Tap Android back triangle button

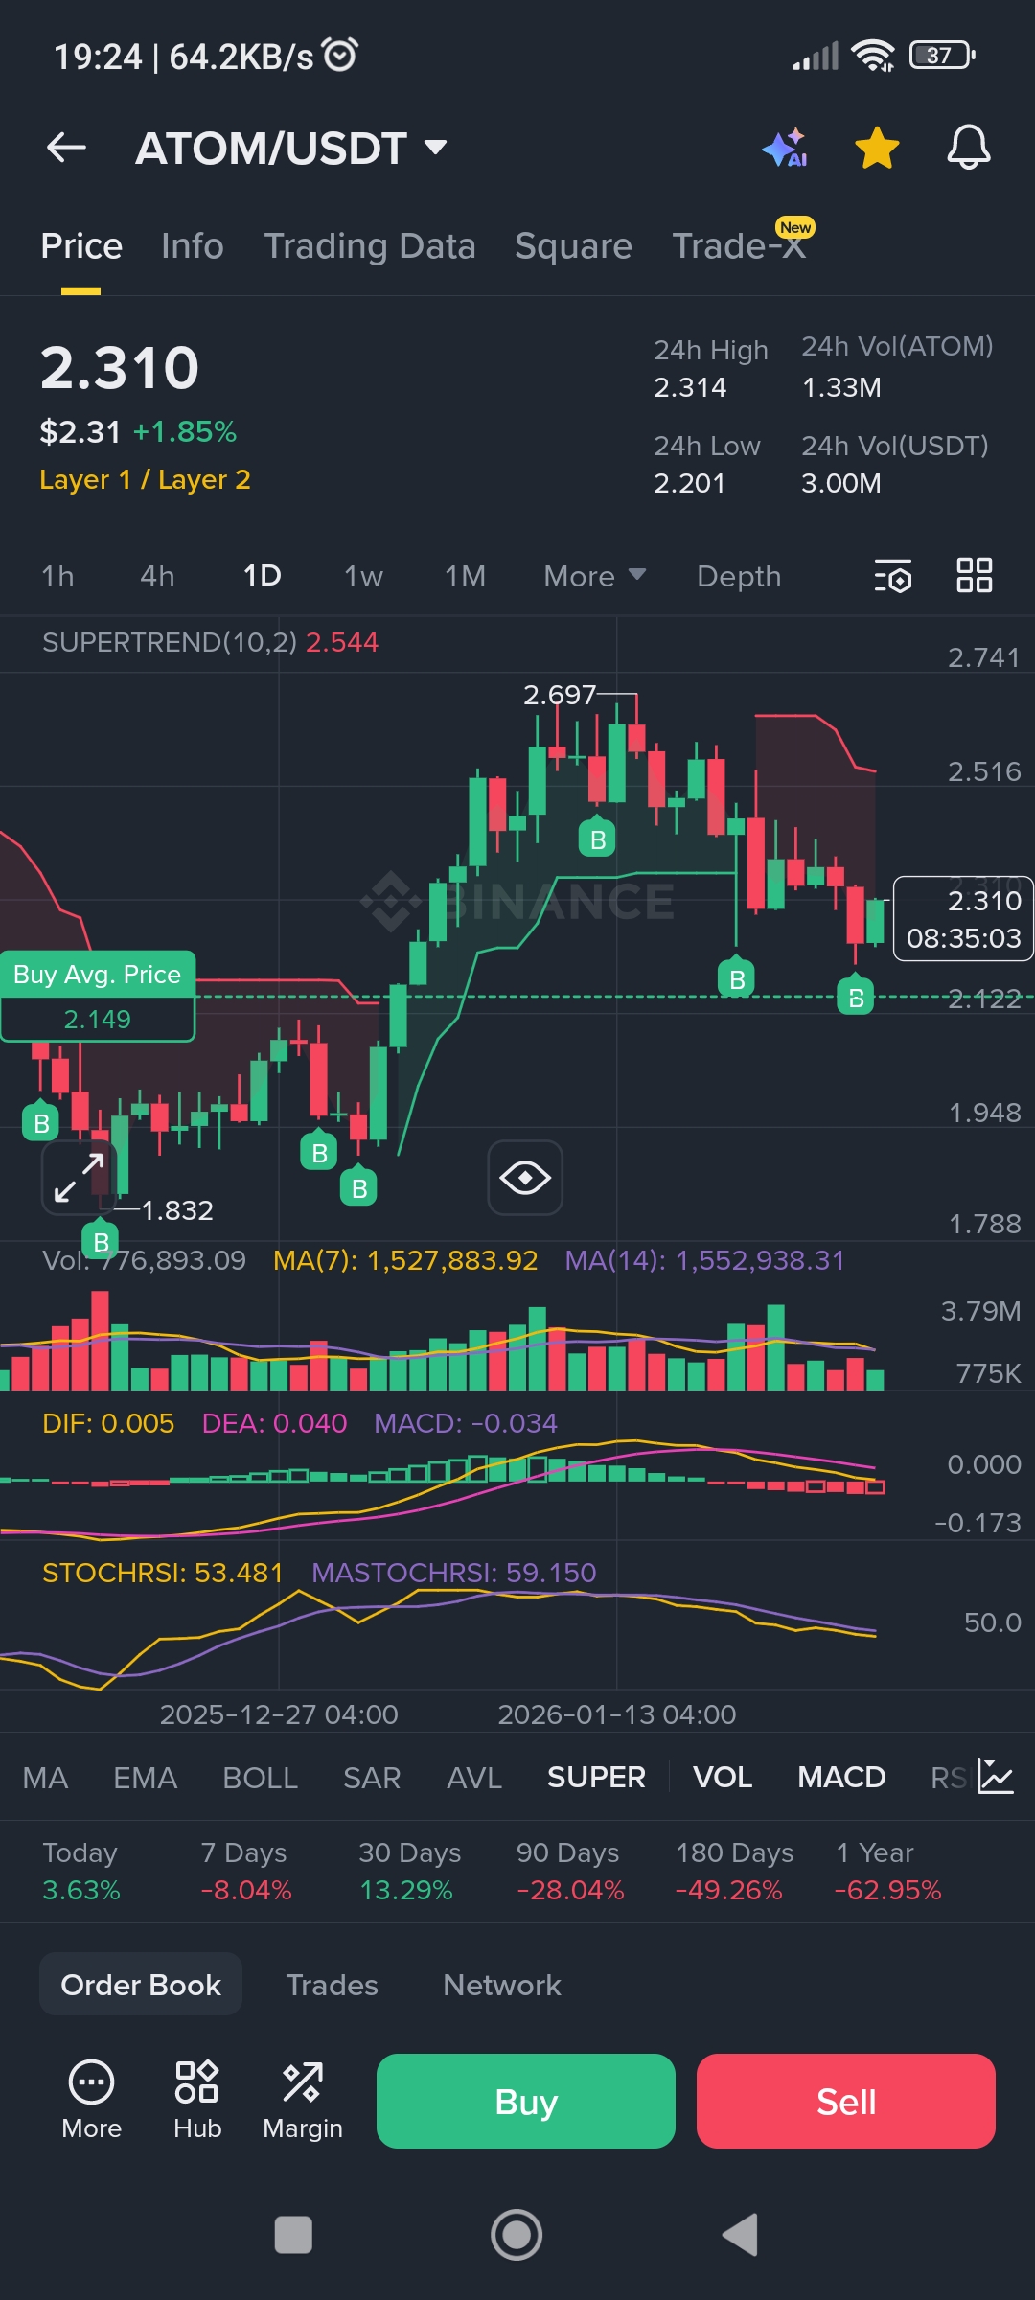click(x=740, y=2235)
